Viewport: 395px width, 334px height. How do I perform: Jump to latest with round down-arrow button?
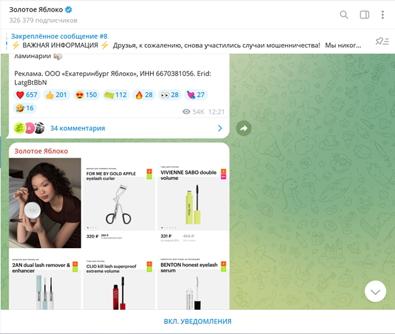click(x=375, y=291)
